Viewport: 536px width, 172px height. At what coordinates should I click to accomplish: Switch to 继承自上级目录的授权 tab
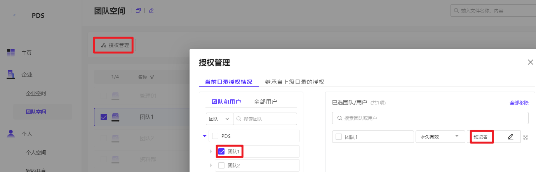point(295,82)
